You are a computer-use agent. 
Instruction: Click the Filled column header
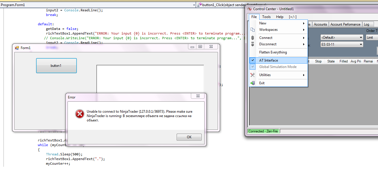click(x=343, y=61)
